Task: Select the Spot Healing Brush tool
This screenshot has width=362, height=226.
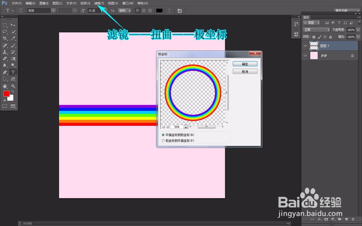Action: 5,45
